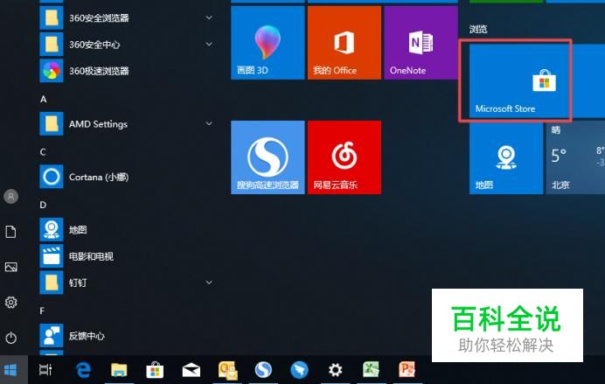Open Outlook from the taskbar
The width and height of the screenshot is (605, 384).
coord(227,370)
